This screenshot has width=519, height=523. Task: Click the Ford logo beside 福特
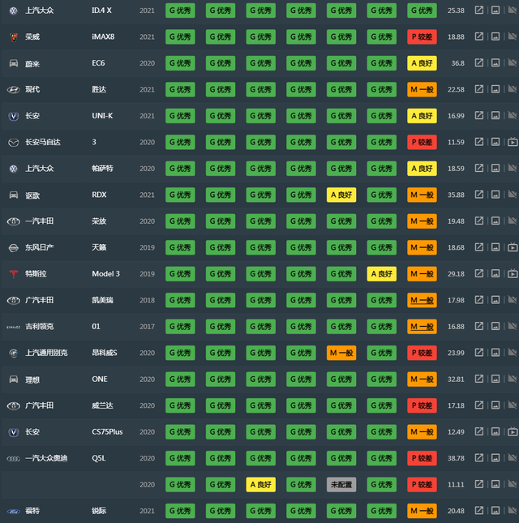pyautogui.click(x=13, y=511)
